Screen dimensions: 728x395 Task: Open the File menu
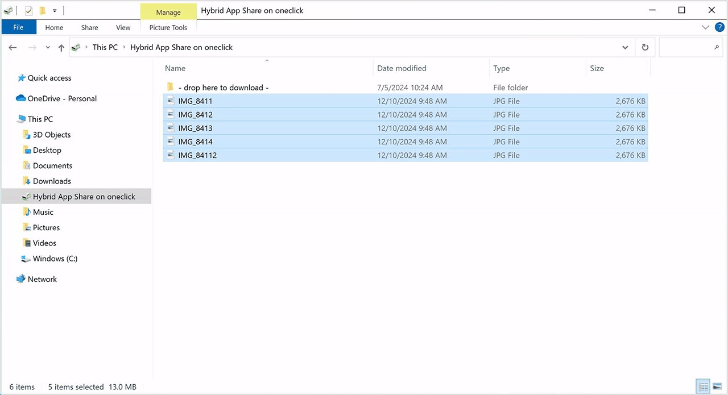(18, 27)
